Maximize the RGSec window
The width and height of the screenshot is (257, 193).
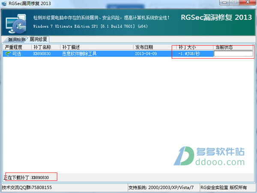tap(234, 2)
